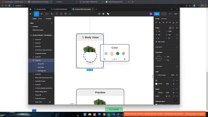Toggle the Clip content checkbox
208x117 pixels.
pos(156,42)
